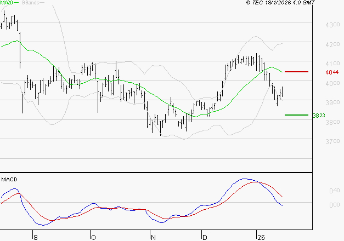Viewport: 344px width, 241px height.
Task: Click the 4300 price axis label
Action: 332,25
